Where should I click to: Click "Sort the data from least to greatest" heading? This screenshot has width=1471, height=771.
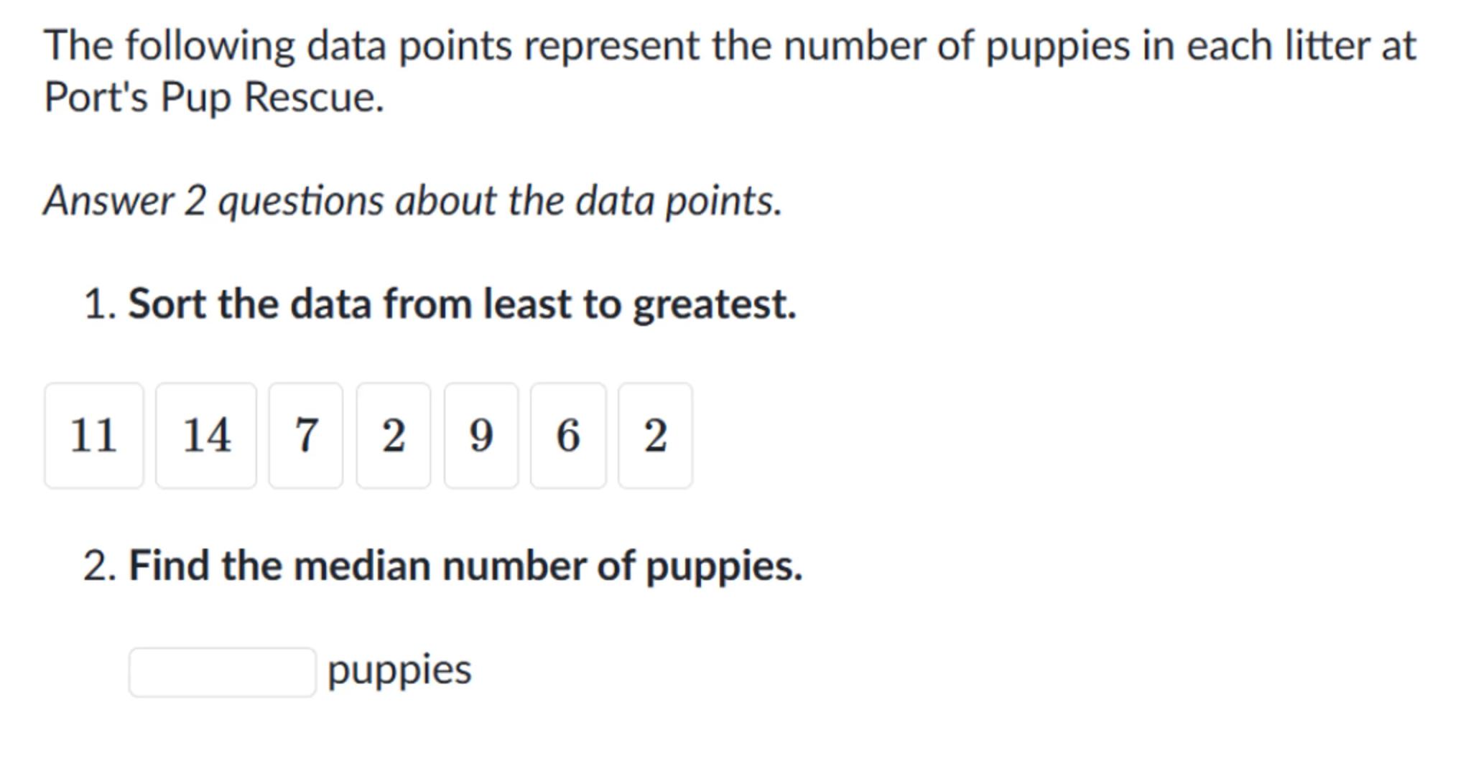point(462,304)
